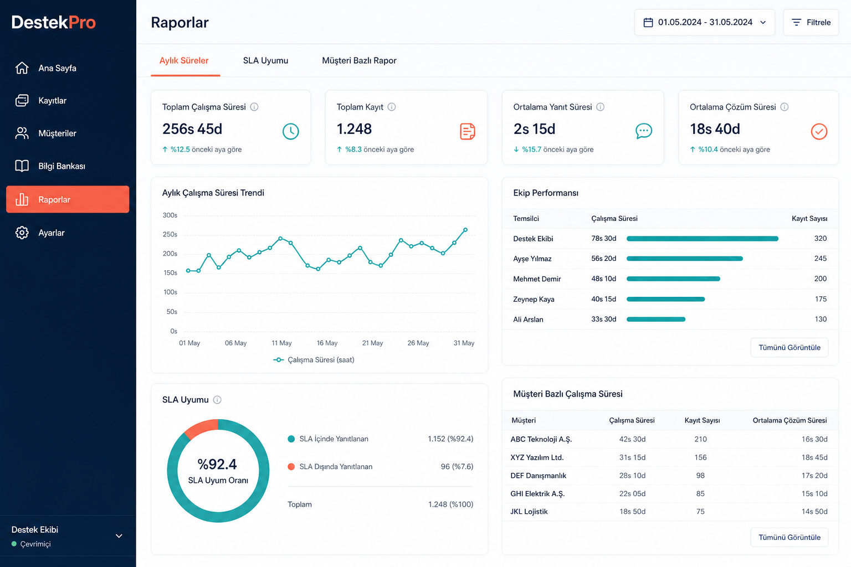851x567 pixels.
Task: Open Ana Sayfa home icon in sidebar
Action: click(22, 68)
